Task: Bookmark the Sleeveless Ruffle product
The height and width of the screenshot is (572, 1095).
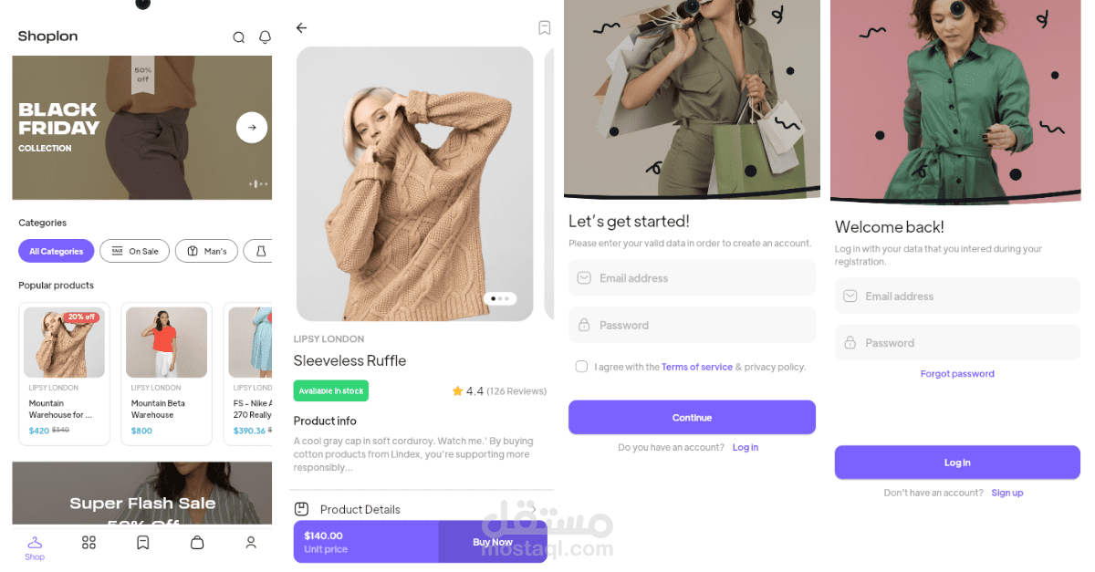Action: [x=545, y=27]
